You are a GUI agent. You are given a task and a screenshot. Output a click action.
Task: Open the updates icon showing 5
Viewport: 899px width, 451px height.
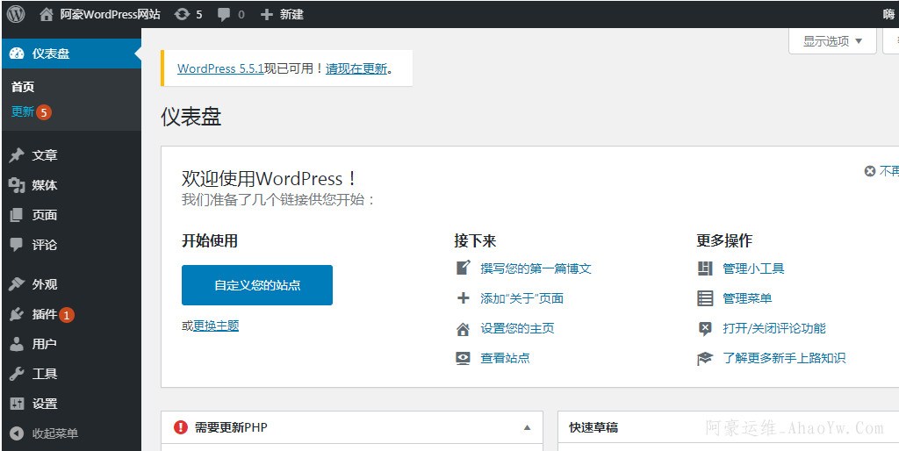[x=182, y=14]
